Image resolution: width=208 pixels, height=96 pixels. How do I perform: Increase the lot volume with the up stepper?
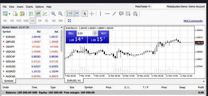[95, 32]
